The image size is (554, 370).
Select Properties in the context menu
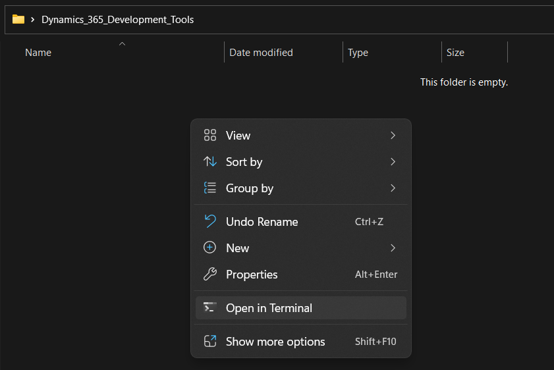pos(300,275)
